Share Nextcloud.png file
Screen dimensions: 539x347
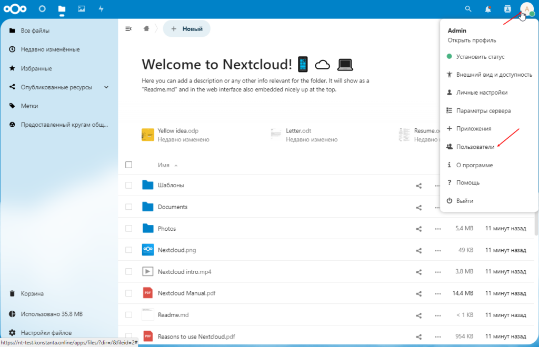[418, 251]
